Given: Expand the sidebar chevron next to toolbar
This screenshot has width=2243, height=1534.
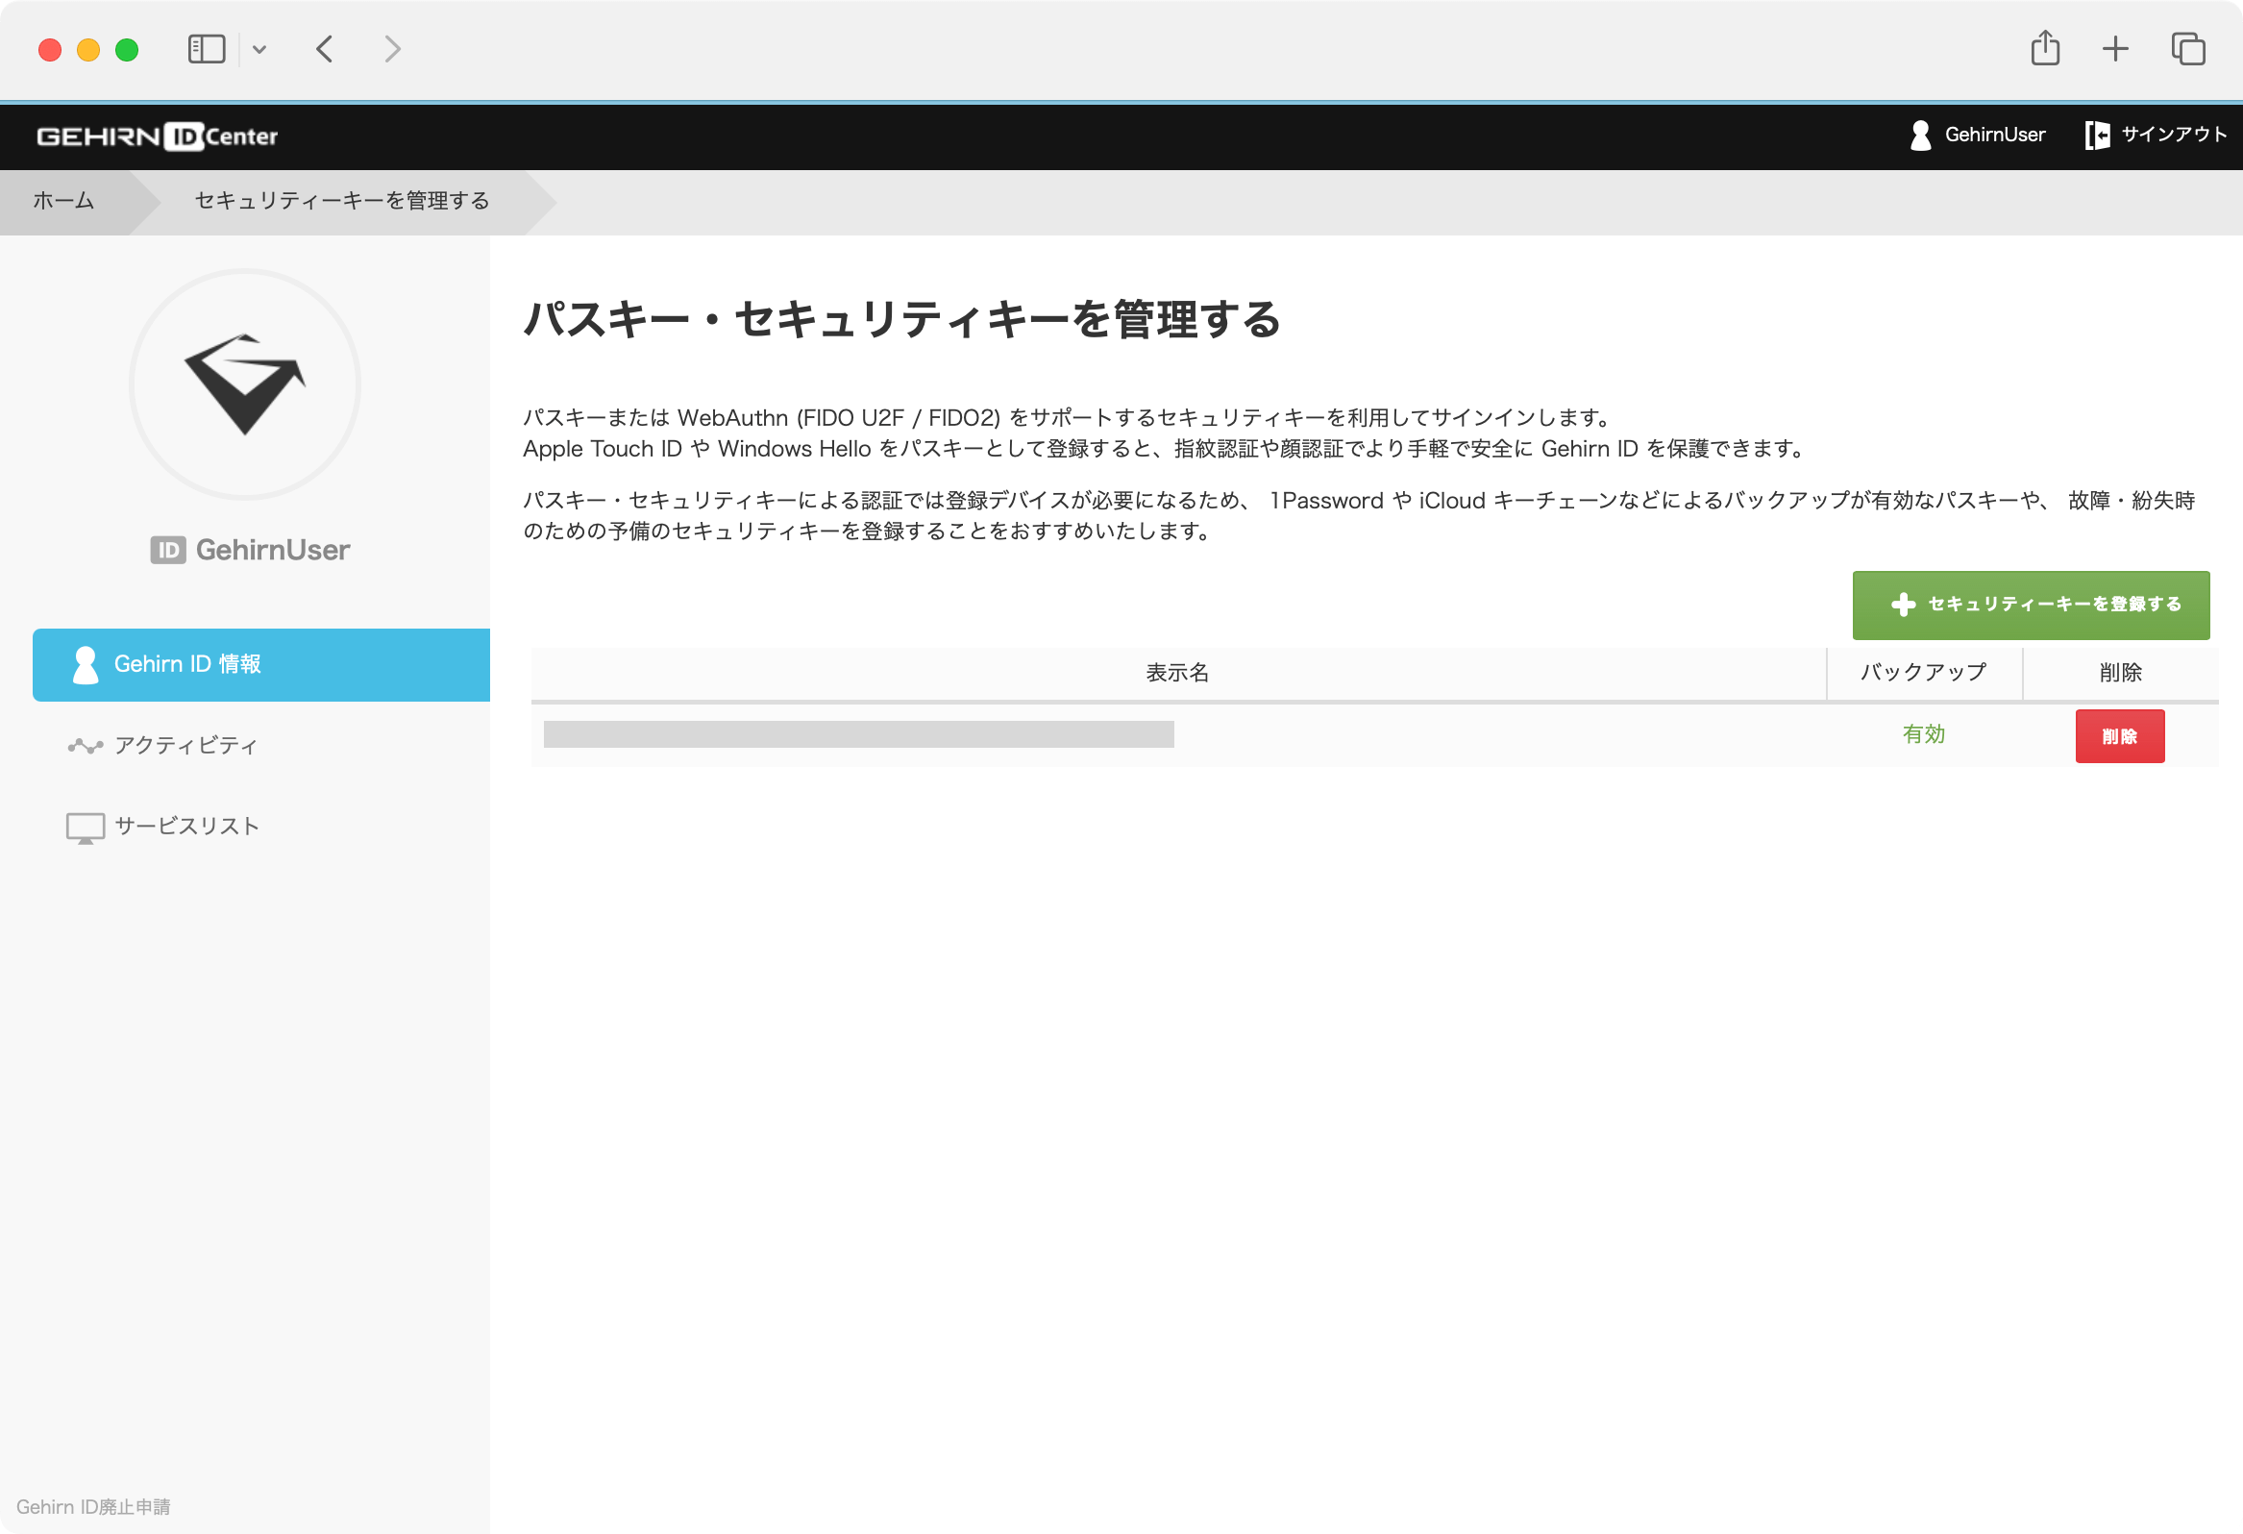Looking at the screenshot, I should point(259,48).
